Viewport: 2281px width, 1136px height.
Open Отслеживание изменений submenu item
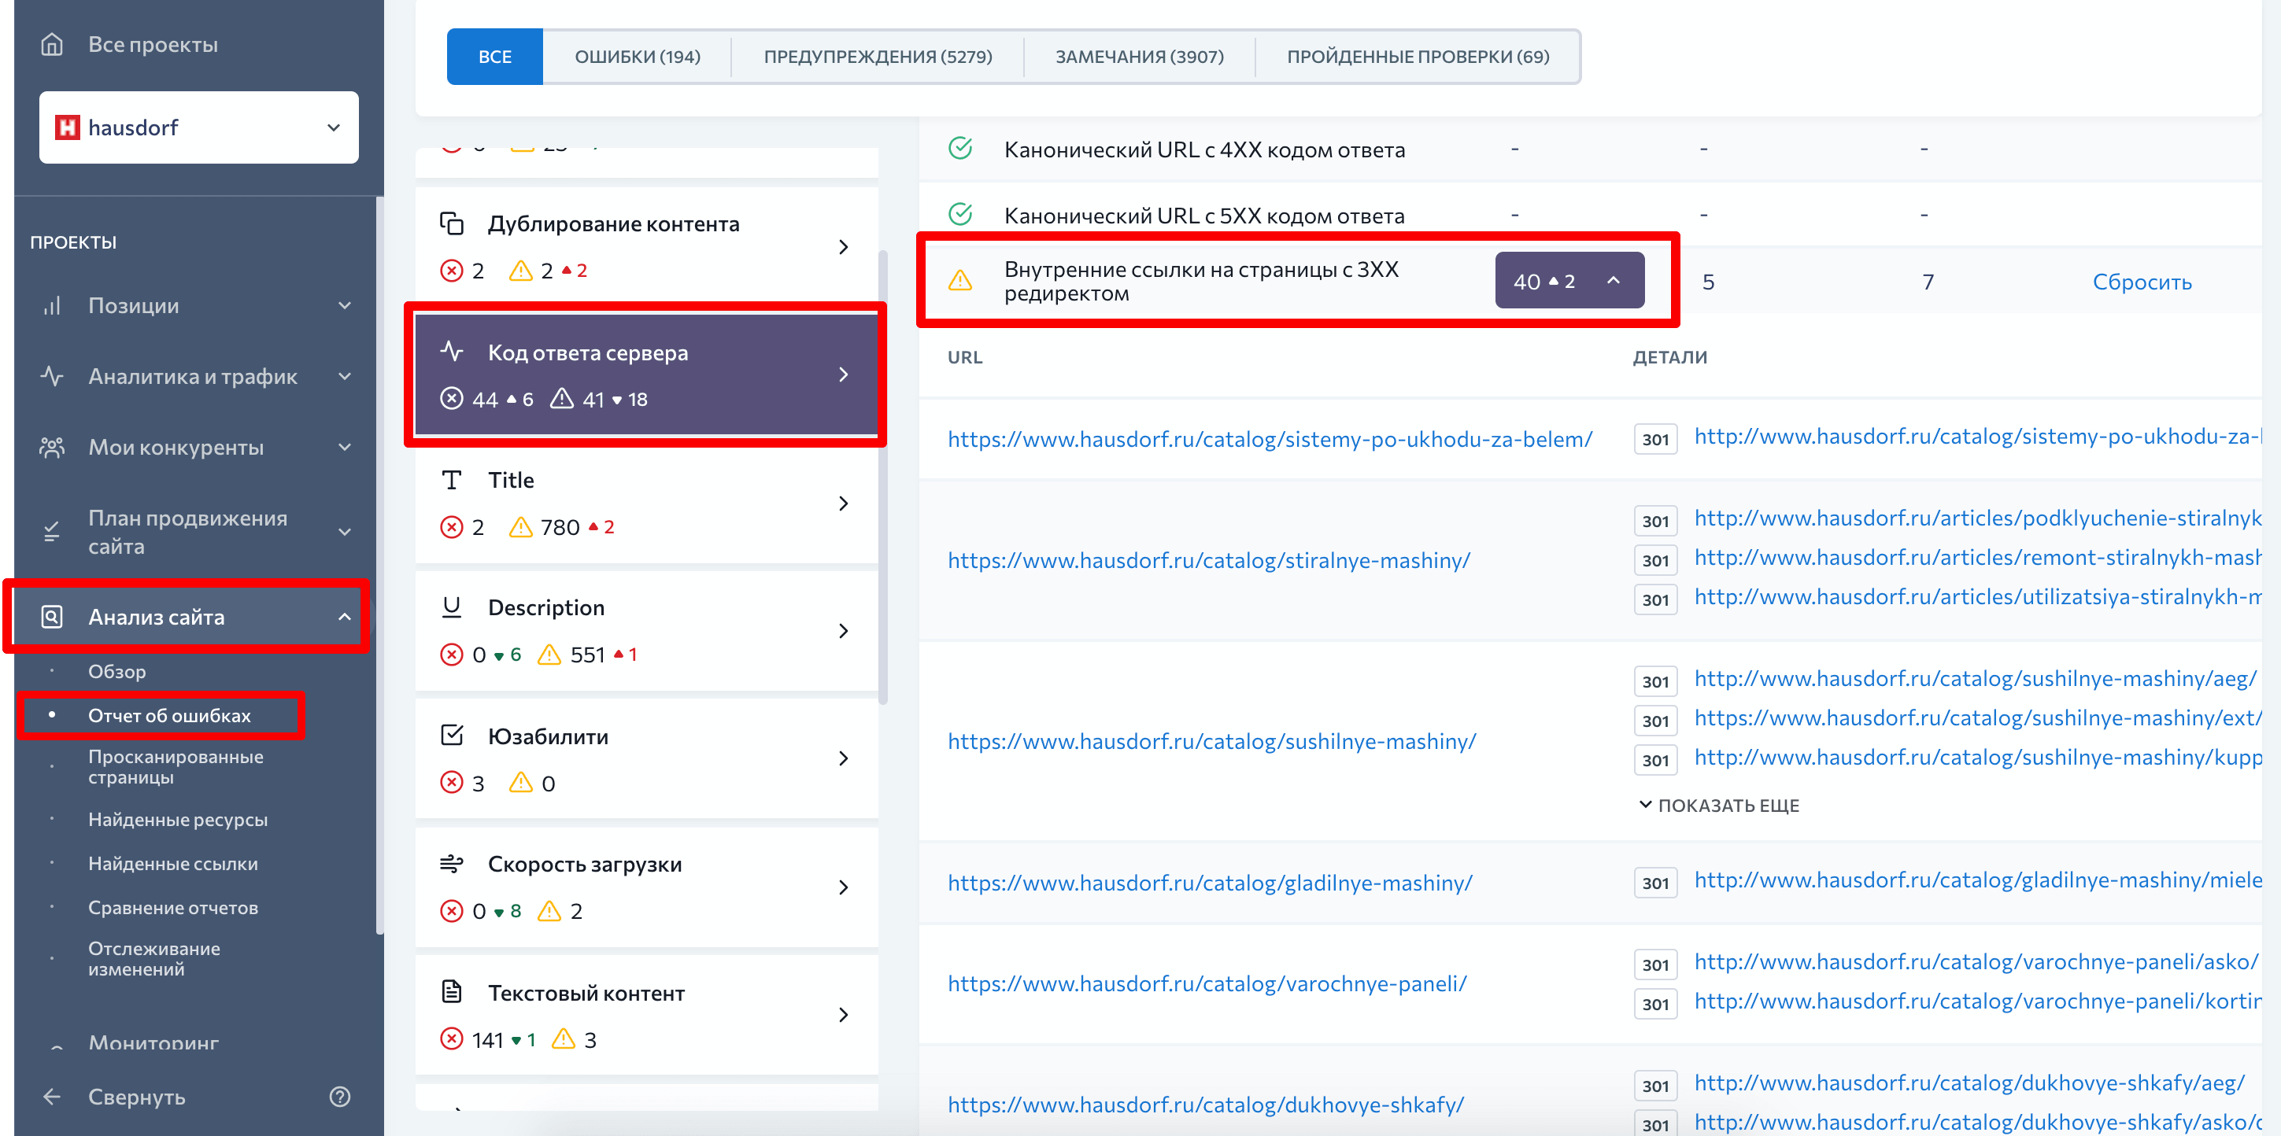[154, 958]
